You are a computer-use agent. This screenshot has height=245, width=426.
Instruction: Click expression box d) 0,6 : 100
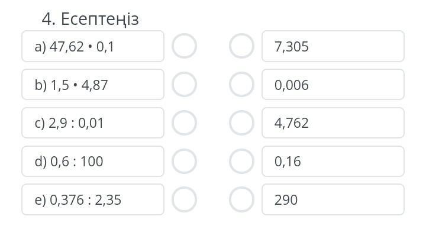tap(93, 161)
